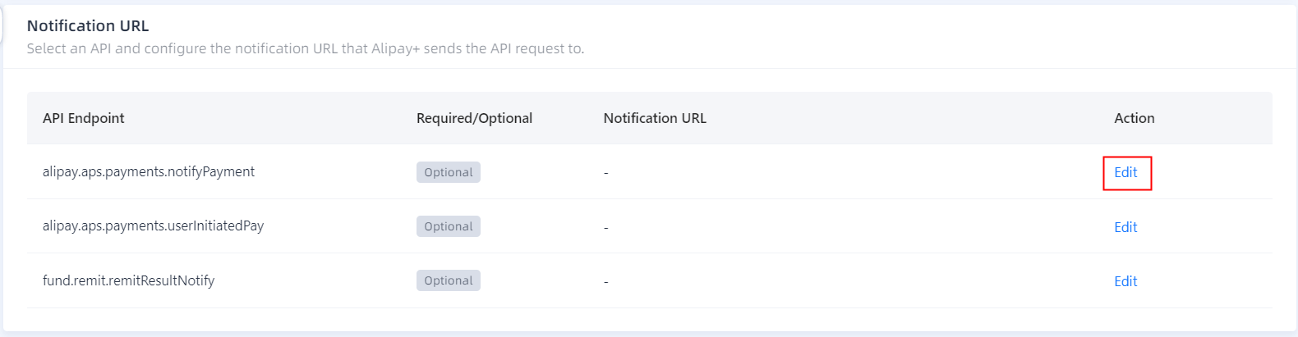This screenshot has width=1298, height=337.
Task: Click the Optional badge for remitResultNotify
Action: click(x=448, y=280)
